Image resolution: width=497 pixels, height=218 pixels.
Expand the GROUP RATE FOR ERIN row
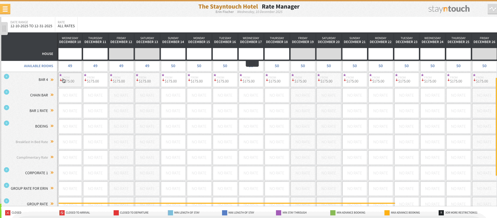52,188
